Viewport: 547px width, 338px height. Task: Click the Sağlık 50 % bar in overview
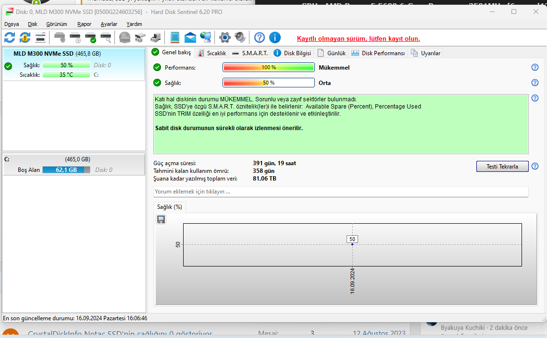(x=269, y=83)
